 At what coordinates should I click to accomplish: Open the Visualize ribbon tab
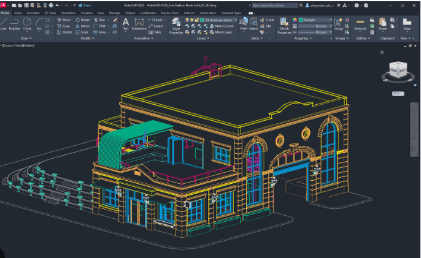pos(87,13)
